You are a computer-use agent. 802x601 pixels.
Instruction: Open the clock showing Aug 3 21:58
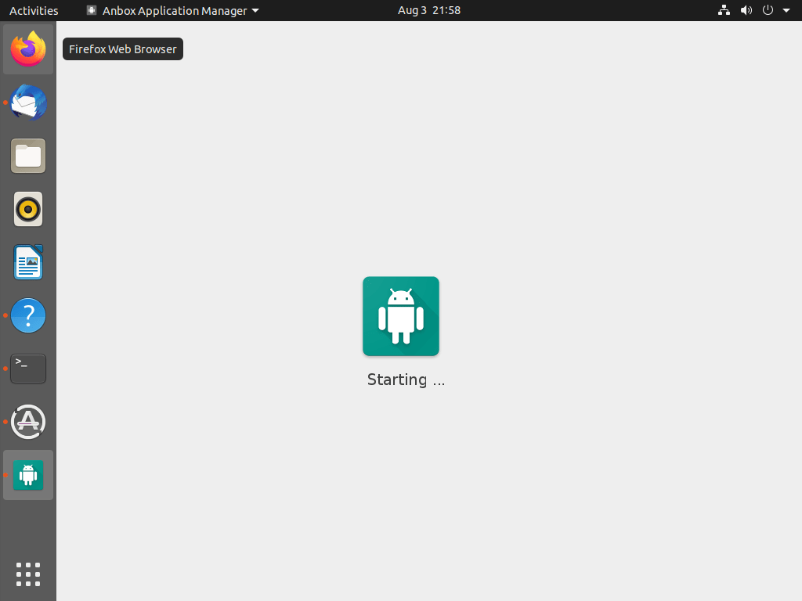pyautogui.click(x=428, y=10)
